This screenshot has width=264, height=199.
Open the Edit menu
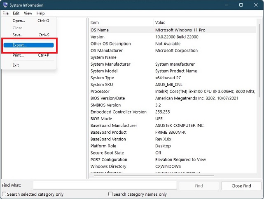[x=16, y=13]
